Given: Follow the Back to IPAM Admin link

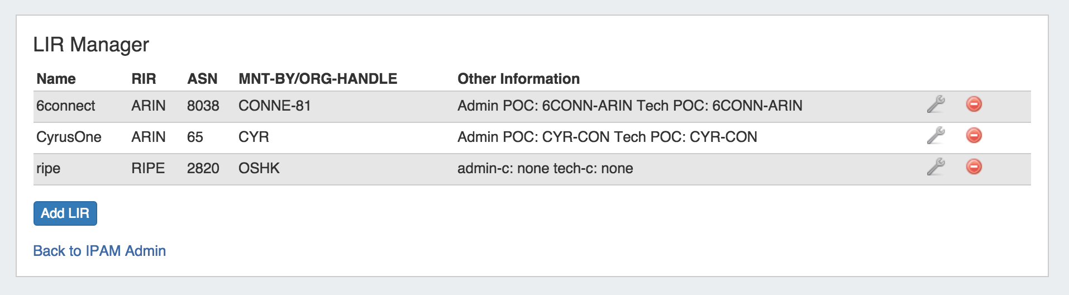Looking at the screenshot, I should coord(99,251).
